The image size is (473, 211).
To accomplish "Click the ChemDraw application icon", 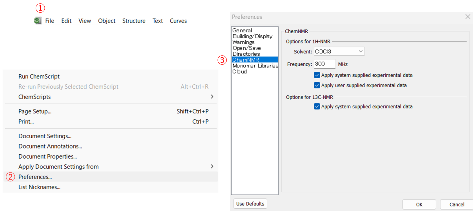I will pyautogui.click(x=38, y=21).
